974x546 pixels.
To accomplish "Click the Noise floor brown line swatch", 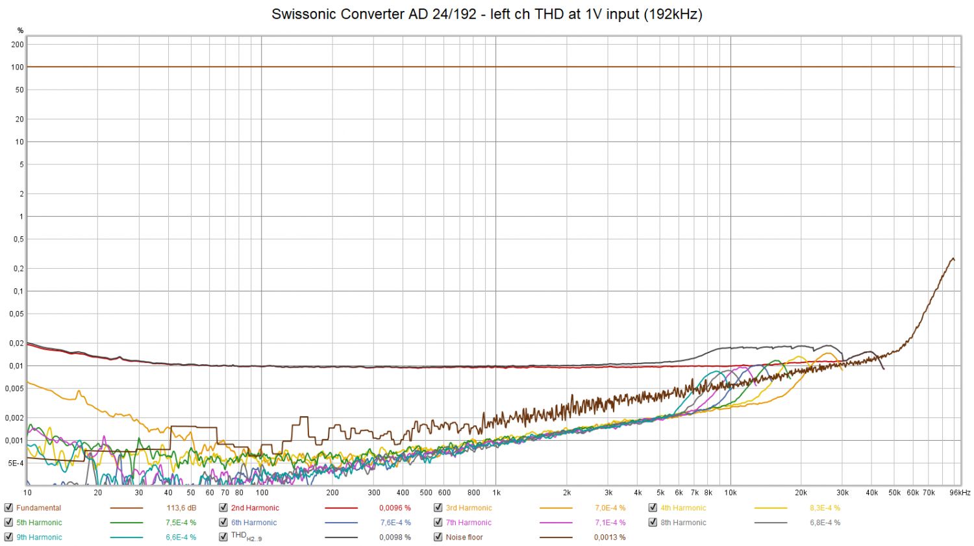I will click(556, 538).
